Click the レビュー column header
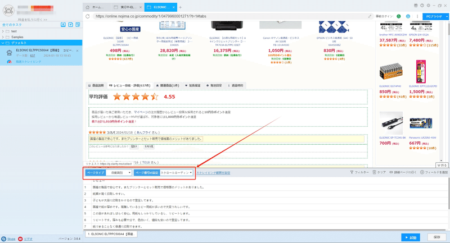The width and height of the screenshot is (450, 243). coord(99,181)
